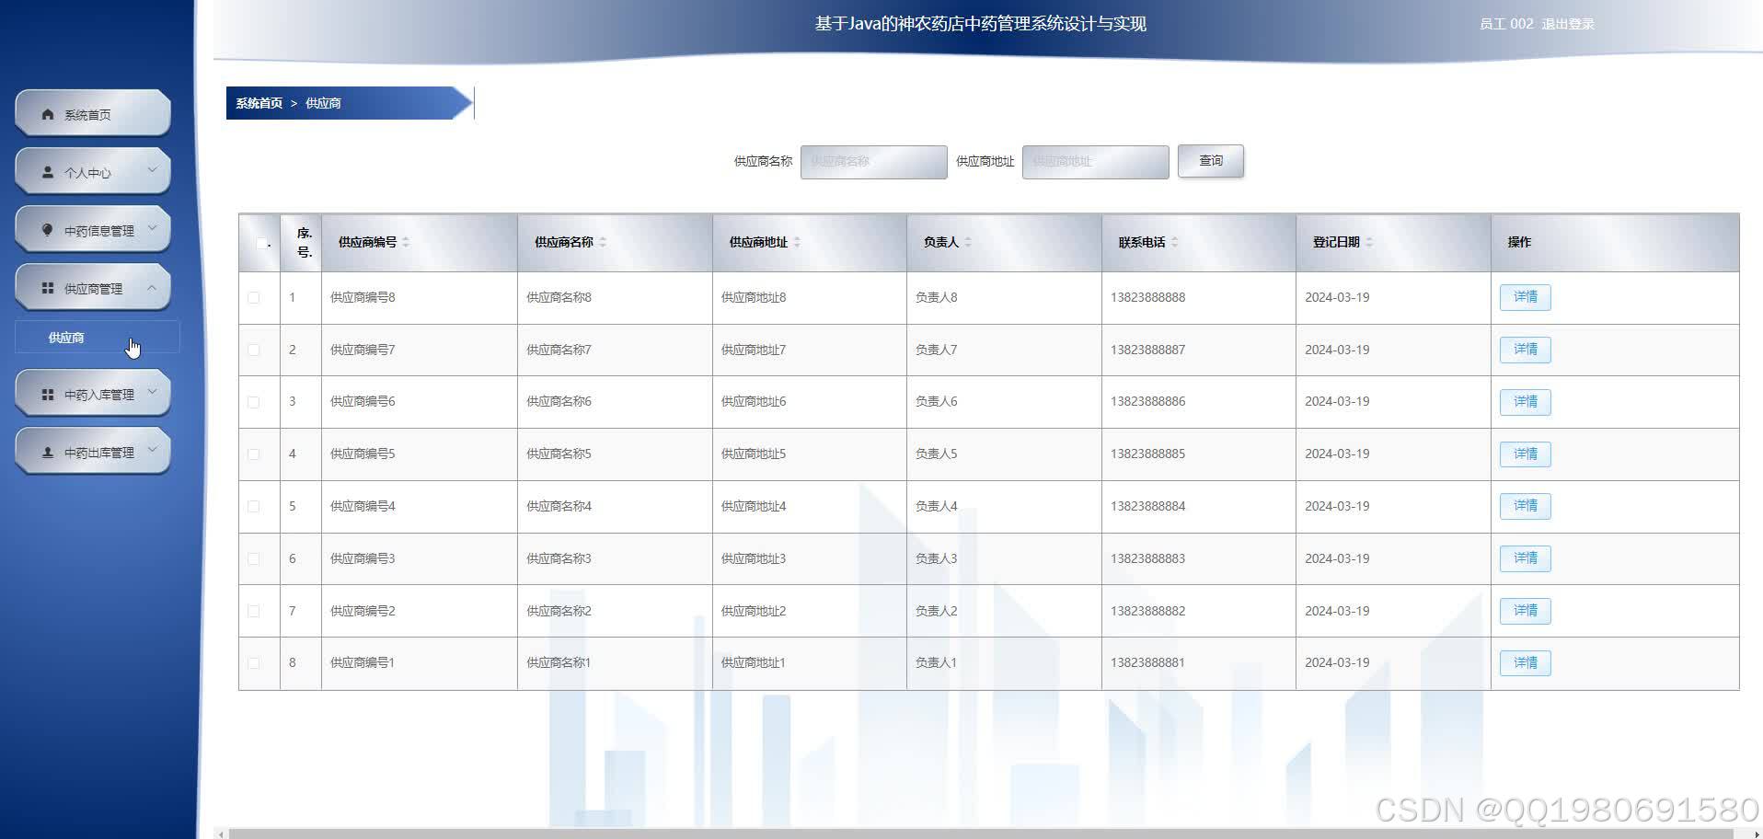1763x839 pixels.
Task: Open 详情 for 供应商名称6
Action: 1525,402
